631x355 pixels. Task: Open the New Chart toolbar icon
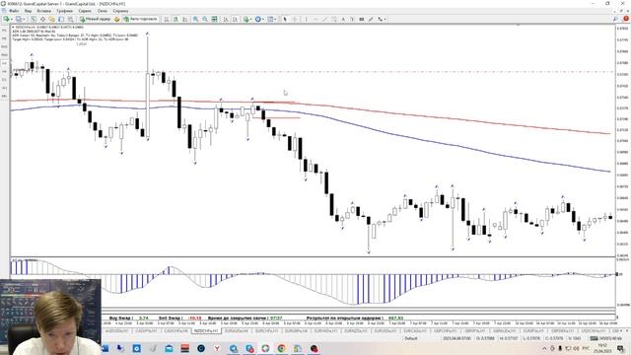(6, 19)
